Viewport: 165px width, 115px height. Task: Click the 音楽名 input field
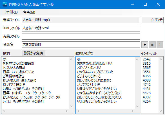(81, 44)
